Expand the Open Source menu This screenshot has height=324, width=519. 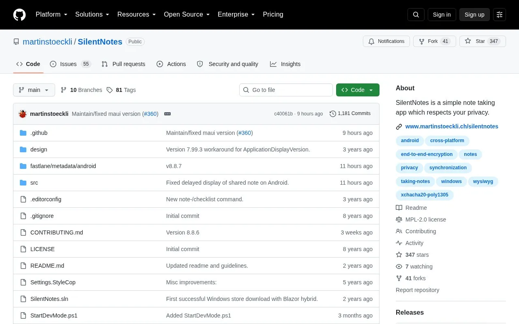187,15
